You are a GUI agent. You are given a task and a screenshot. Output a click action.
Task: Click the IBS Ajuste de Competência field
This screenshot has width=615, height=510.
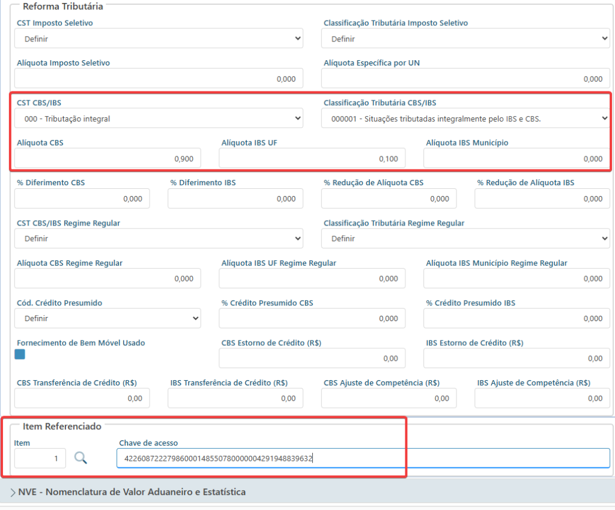coord(542,398)
